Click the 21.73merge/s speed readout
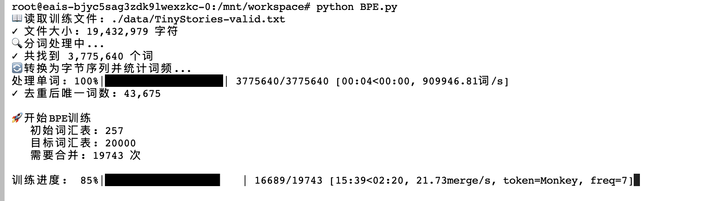 453,181
